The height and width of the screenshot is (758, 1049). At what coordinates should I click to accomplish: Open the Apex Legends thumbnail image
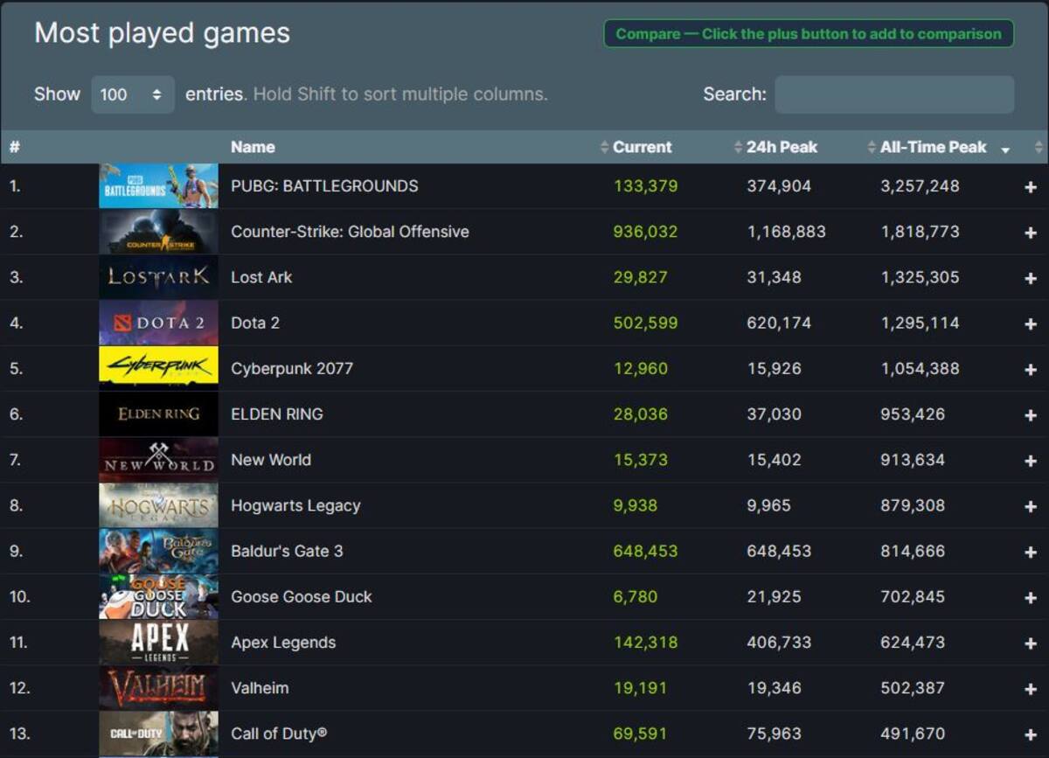tap(158, 643)
